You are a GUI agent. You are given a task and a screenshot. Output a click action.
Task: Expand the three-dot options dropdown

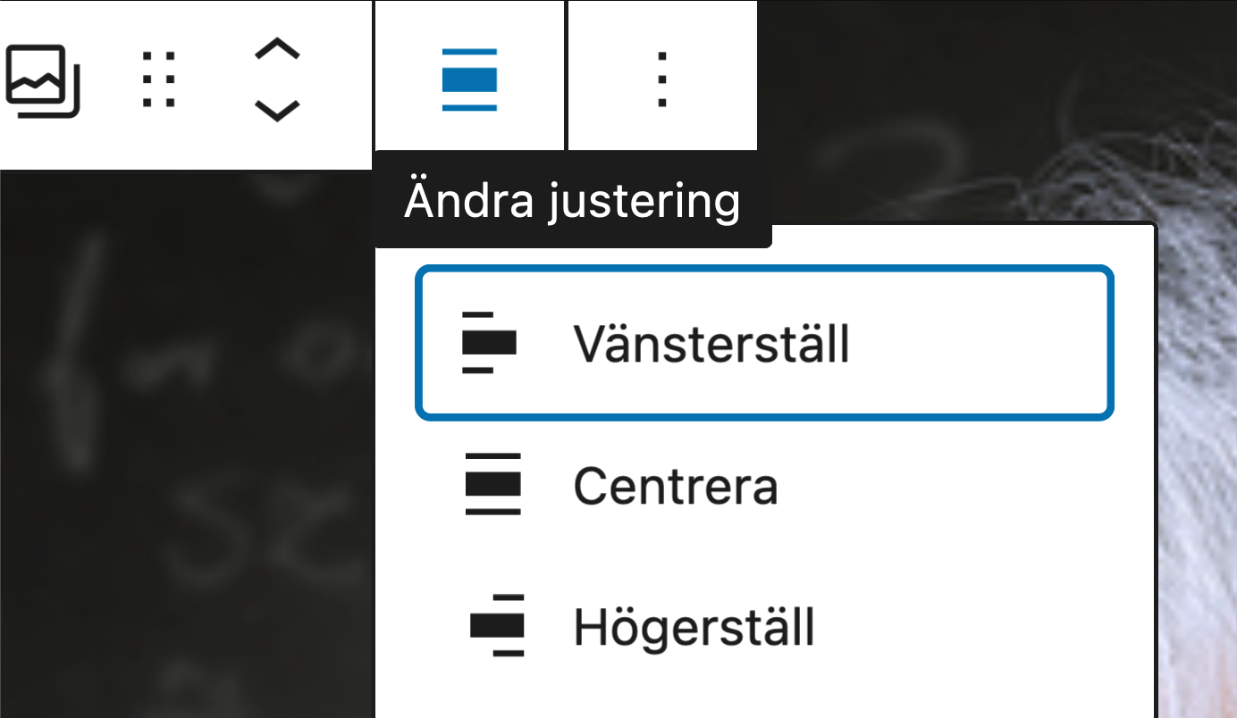tap(662, 80)
